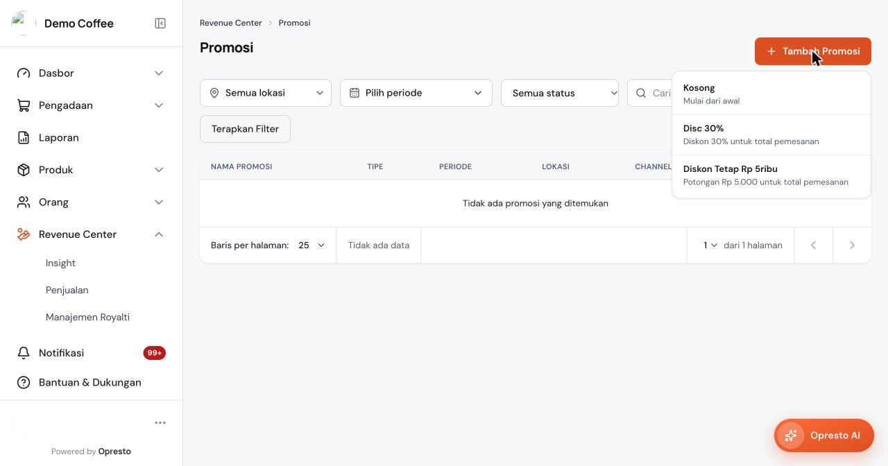This screenshot has width=888, height=466.
Task: Click the Periode column header
Action: 455,166
